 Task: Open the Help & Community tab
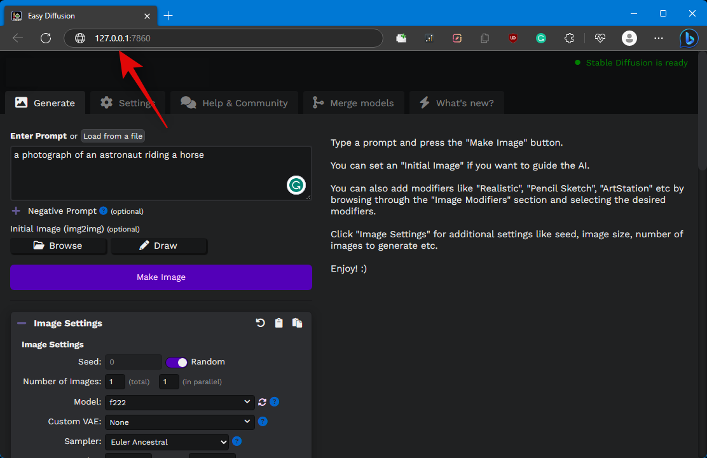point(234,103)
